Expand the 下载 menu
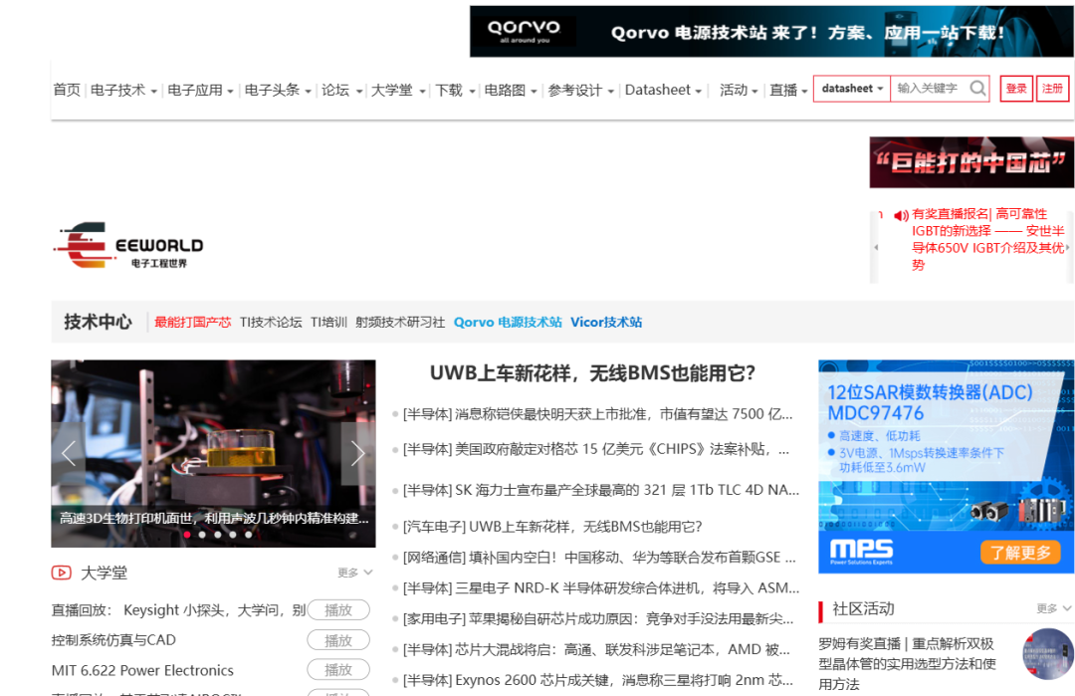Image resolution: width=1075 pixels, height=696 pixels. click(455, 90)
